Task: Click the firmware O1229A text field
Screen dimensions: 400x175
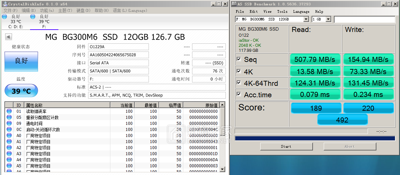Action: [118, 47]
